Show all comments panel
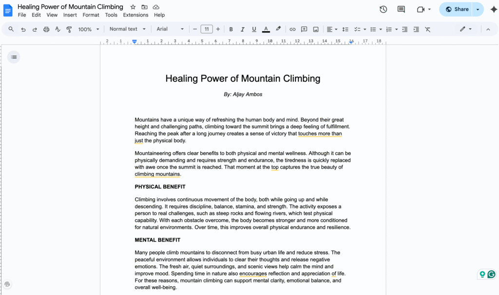This screenshot has width=499, height=295. pos(401,9)
